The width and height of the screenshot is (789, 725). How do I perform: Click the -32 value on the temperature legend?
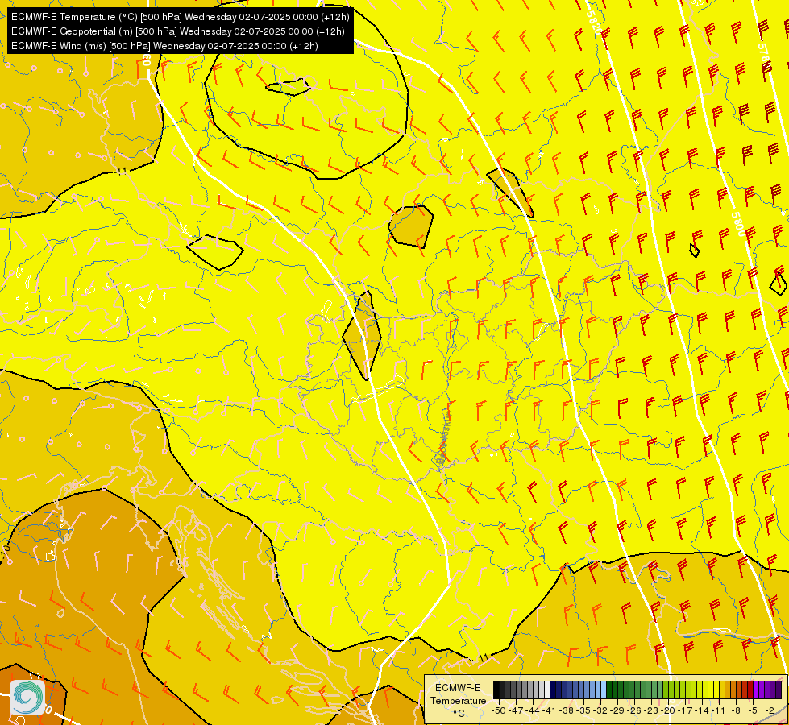(600, 710)
